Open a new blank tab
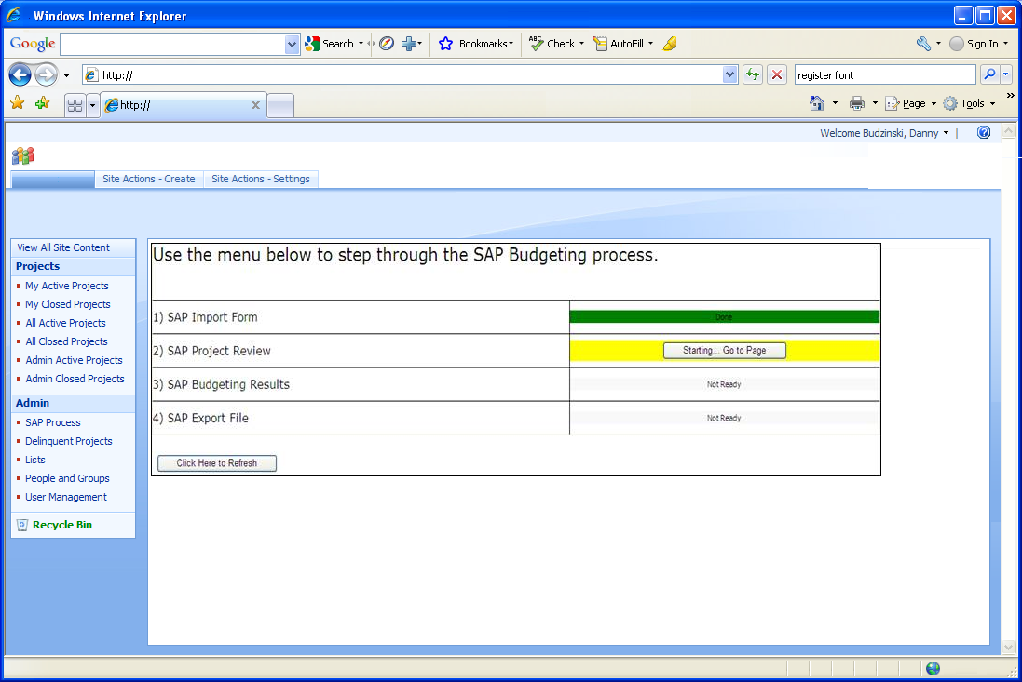1022x682 pixels. coord(281,105)
